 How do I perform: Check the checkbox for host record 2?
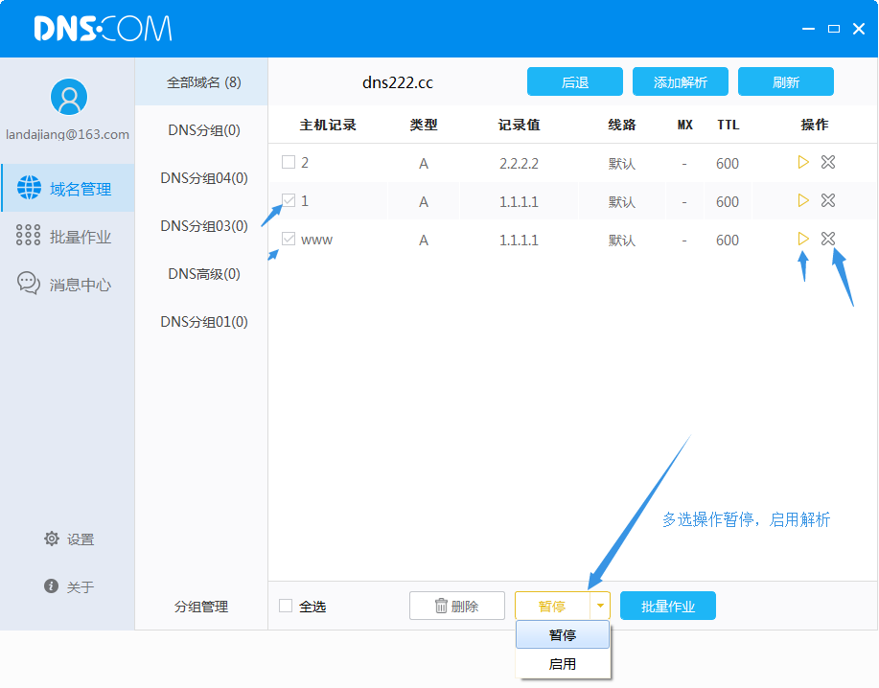[x=289, y=163]
